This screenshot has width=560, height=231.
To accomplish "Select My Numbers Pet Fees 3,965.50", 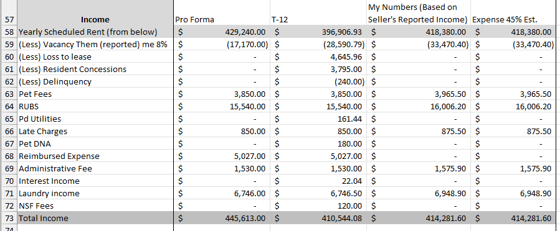I will [419, 94].
